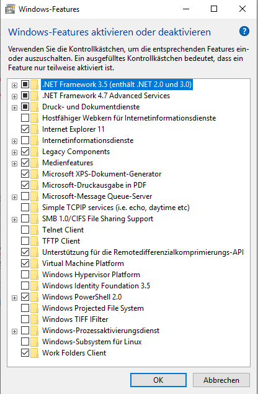Enable Simple TCPIP services checkbox
Screen dimensions: 258x394
pyautogui.click(x=25, y=208)
